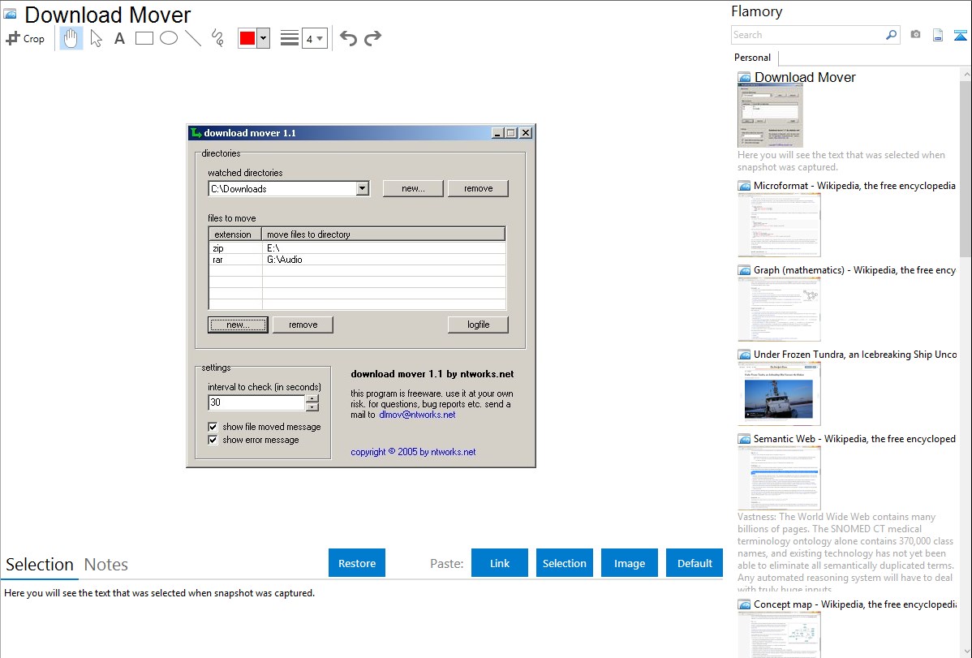Screen dimensions: 972x658
Task: Select the arrow pointer tool
Action: tap(96, 38)
